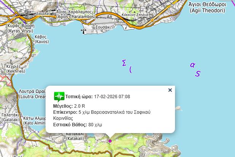235x157 pixels.
Task: Click the green seismograph icon in popup
Action: coord(59,97)
